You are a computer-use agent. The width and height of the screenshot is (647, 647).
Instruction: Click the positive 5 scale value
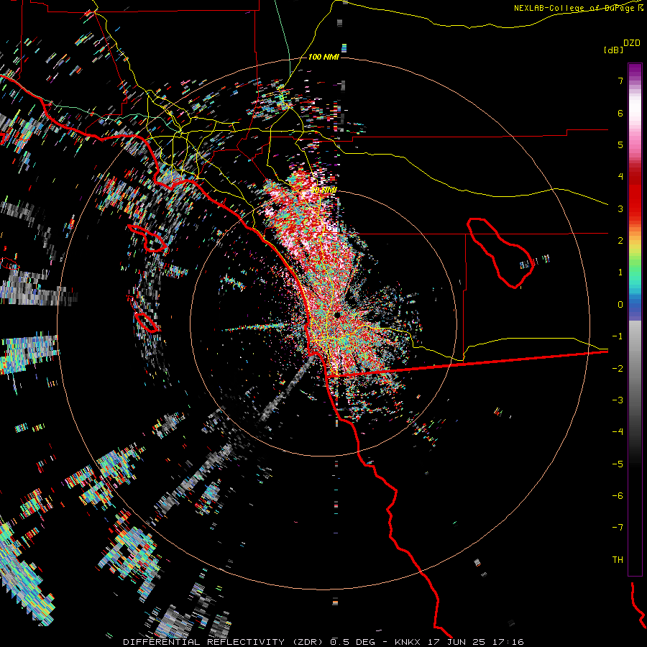[620, 144]
